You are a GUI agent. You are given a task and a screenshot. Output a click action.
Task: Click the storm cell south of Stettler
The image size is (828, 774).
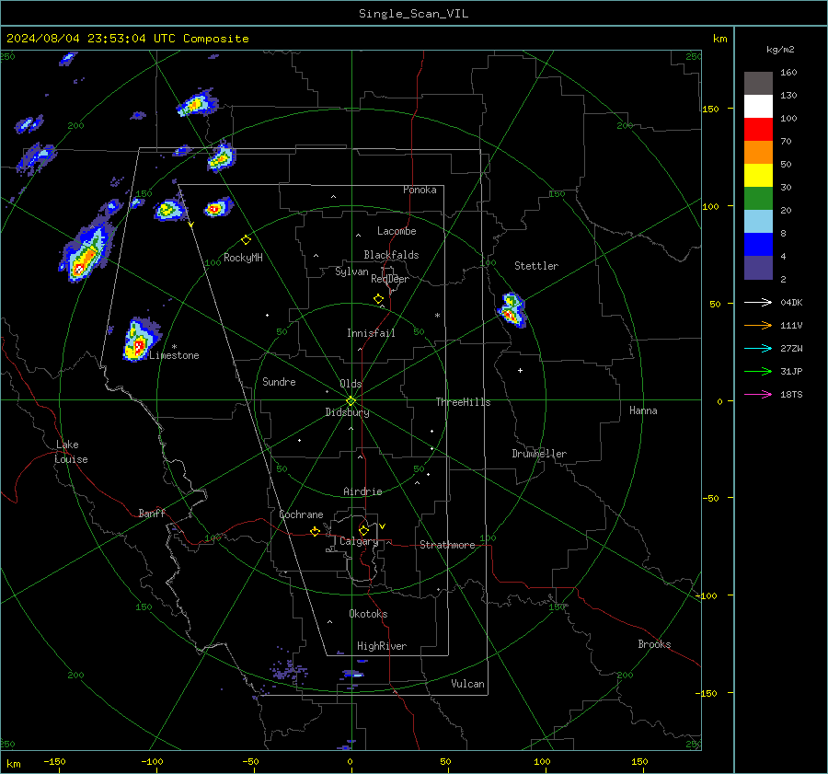point(512,310)
